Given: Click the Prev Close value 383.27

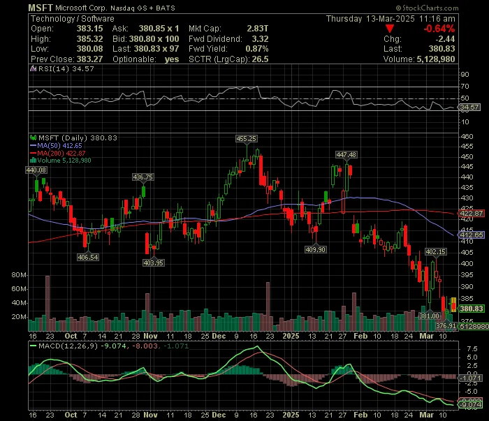Looking at the screenshot, I should (x=90, y=59).
